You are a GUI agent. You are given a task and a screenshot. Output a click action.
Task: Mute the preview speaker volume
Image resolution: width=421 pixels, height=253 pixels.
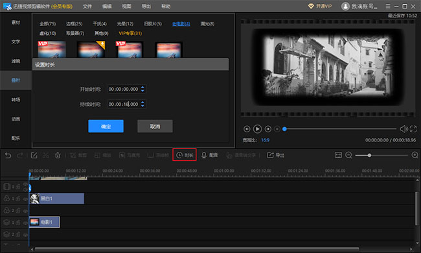404,129
